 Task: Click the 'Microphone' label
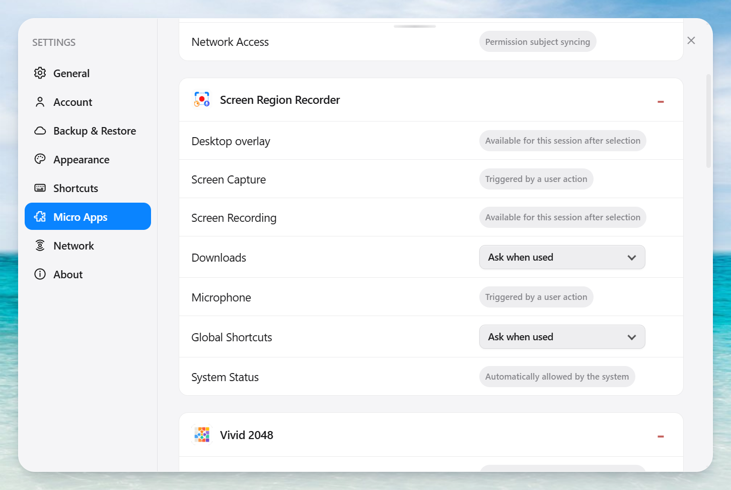click(221, 297)
